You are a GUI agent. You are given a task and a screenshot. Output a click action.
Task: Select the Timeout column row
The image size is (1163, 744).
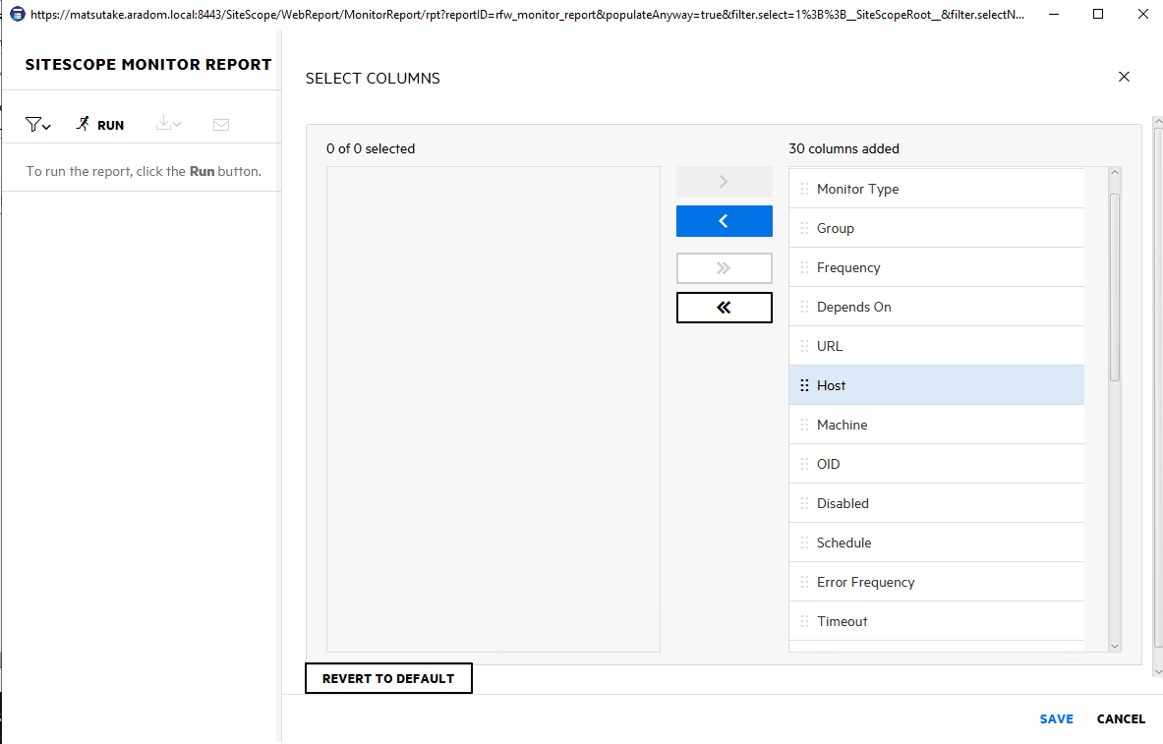coord(937,621)
